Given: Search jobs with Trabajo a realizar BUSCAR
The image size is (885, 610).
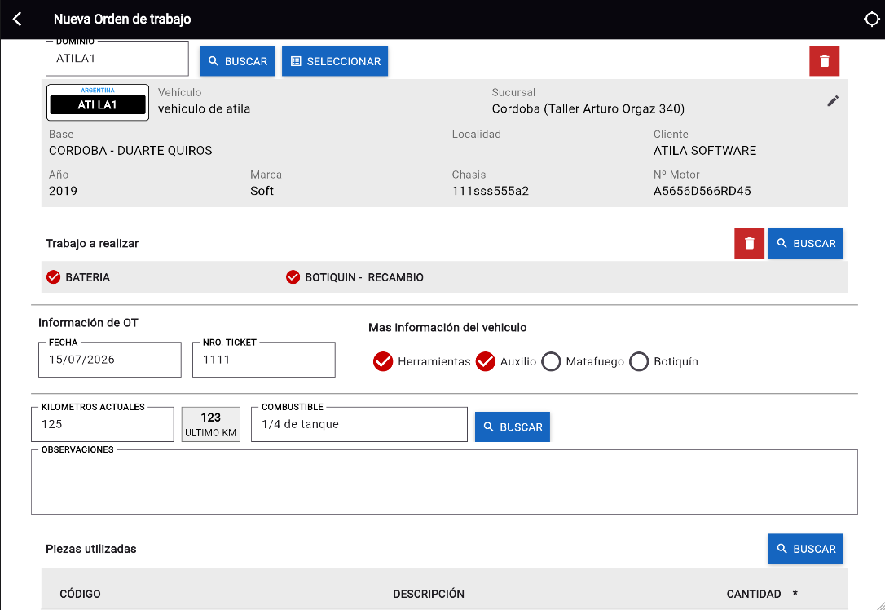Looking at the screenshot, I should point(805,244).
